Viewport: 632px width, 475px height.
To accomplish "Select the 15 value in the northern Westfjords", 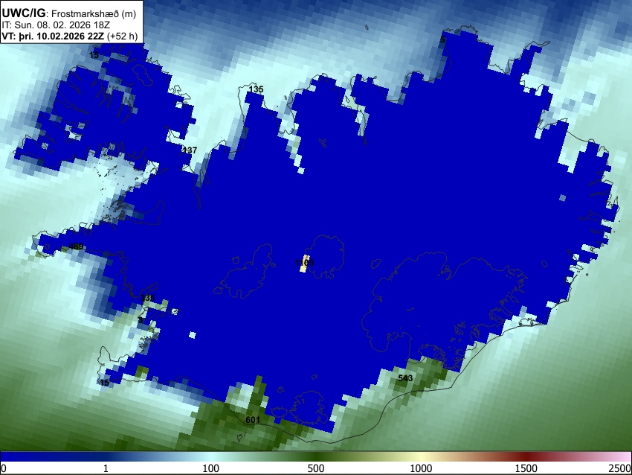I will [x=94, y=55].
